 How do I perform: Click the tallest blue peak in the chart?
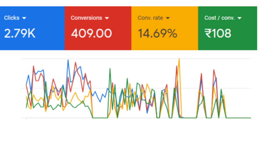[x=68, y=60]
